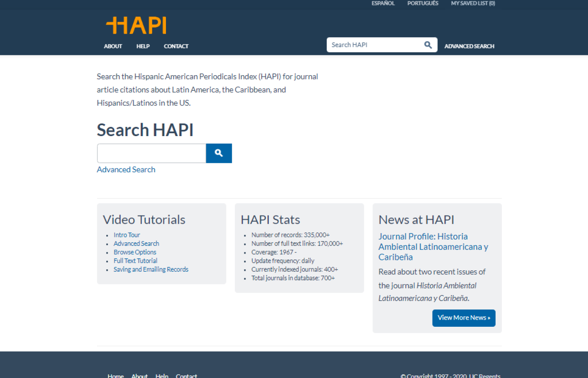Open the Advanced Search video tutorial
This screenshot has width=588, height=378.
(x=136, y=243)
